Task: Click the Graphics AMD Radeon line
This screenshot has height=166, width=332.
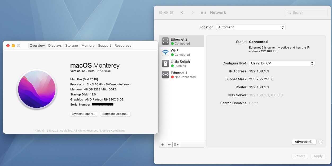Action: 97,99
